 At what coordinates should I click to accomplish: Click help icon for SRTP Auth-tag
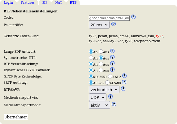[x=124, y=82]
